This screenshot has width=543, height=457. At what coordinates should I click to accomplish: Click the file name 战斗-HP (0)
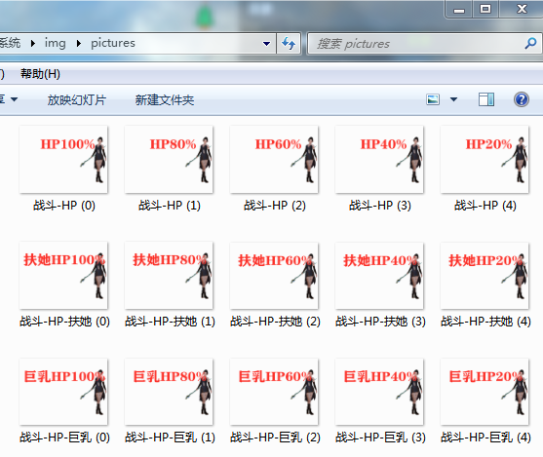pos(64,206)
